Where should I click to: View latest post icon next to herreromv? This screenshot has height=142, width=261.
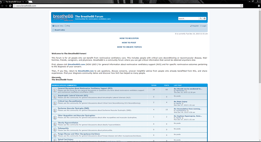(x=186, y=91)
